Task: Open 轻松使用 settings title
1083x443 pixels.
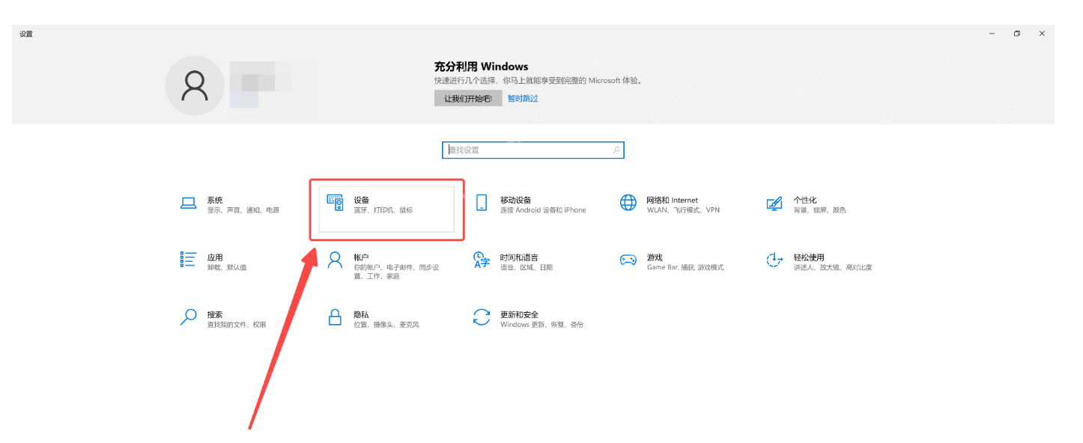Action: pyautogui.click(x=809, y=257)
